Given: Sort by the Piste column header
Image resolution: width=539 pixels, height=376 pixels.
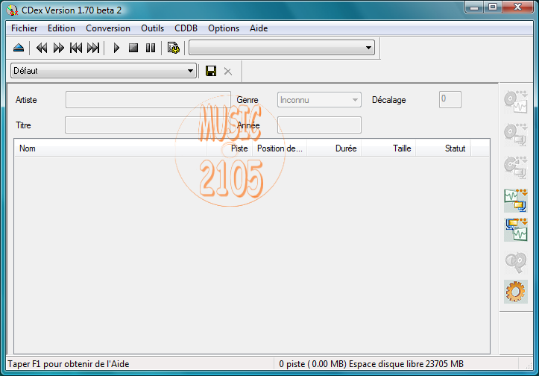Looking at the screenshot, I should coord(230,148).
